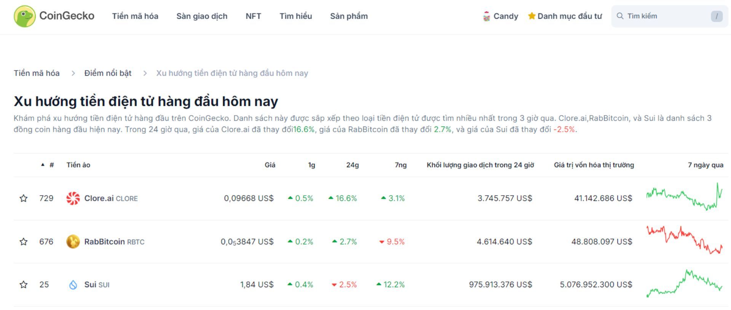Click Sui price 1,84 US$

257,285
